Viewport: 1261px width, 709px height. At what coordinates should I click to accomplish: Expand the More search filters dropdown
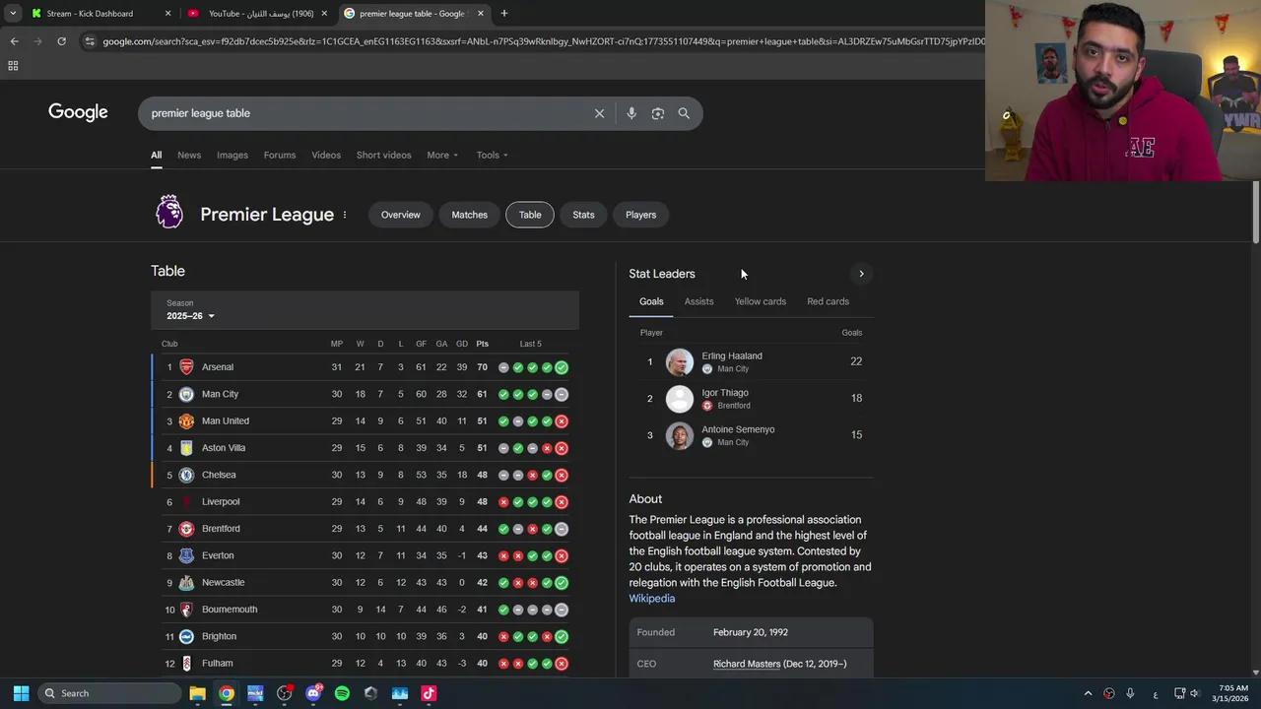(x=442, y=155)
